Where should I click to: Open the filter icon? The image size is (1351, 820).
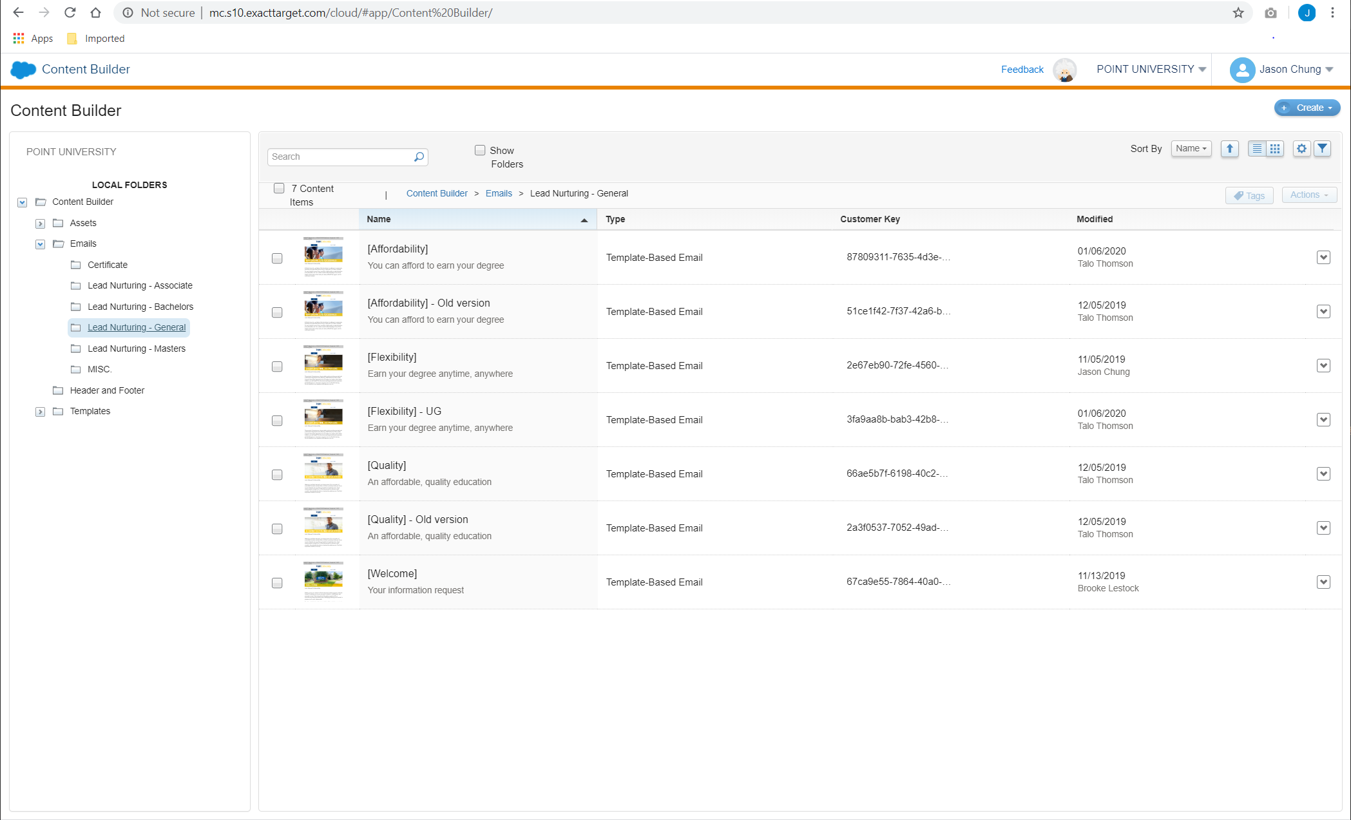pyautogui.click(x=1322, y=148)
